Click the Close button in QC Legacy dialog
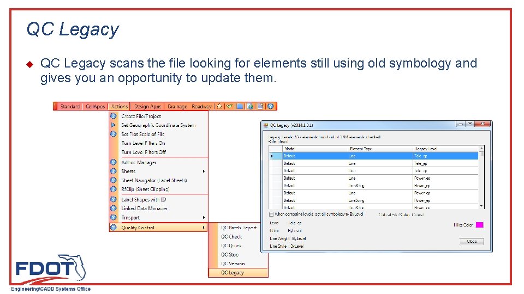The image size is (524, 294). [472, 241]
